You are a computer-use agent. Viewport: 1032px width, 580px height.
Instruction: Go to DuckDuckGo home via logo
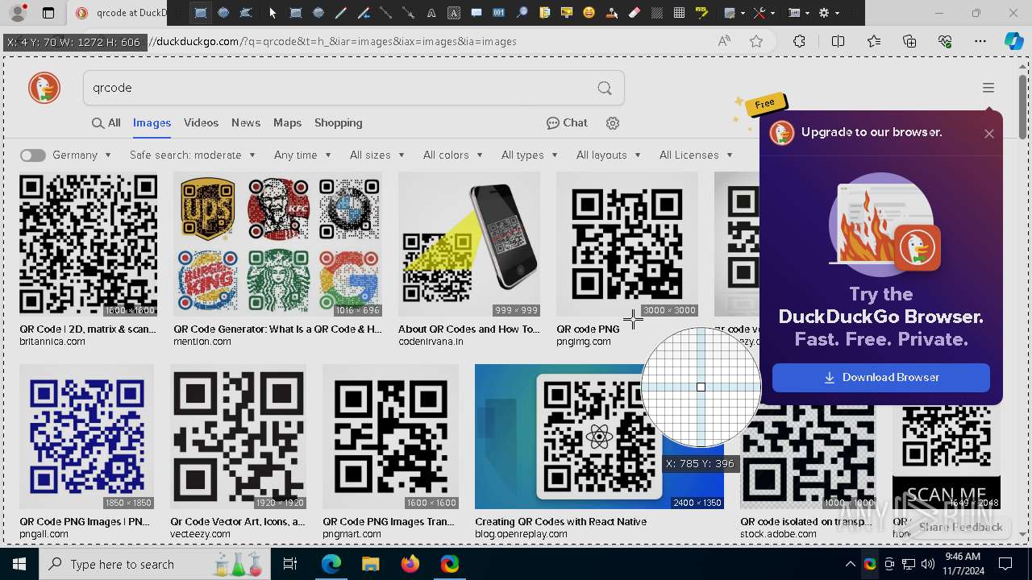(44, 88)
